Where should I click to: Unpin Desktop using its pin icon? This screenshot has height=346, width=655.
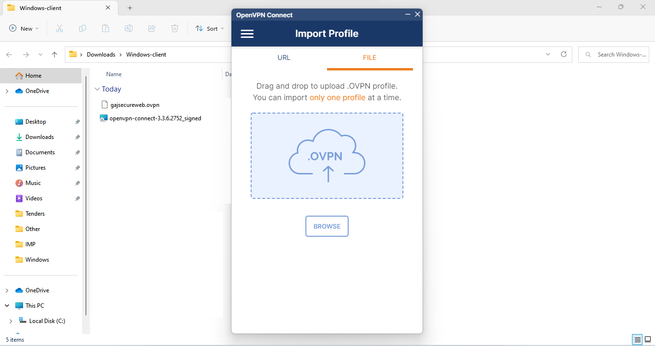click(x=77, y=122)
